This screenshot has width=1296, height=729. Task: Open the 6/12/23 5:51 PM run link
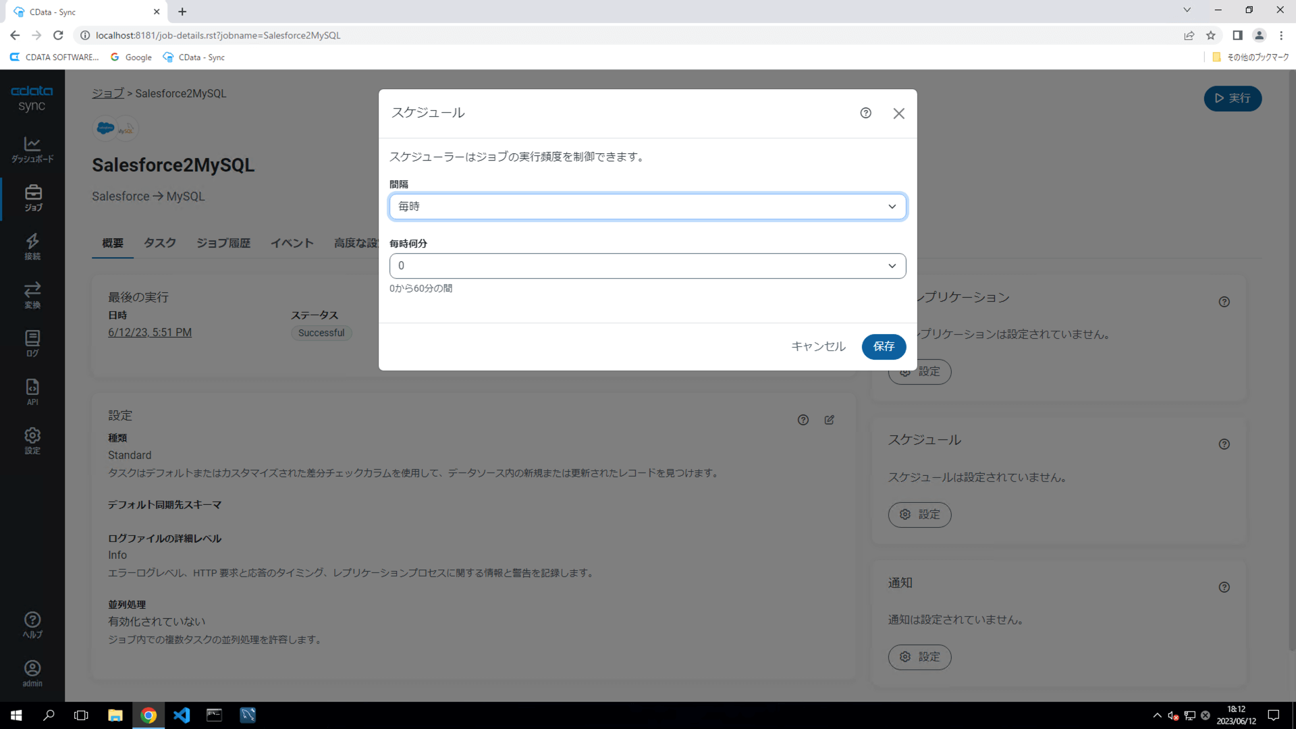tap(150, 333)
